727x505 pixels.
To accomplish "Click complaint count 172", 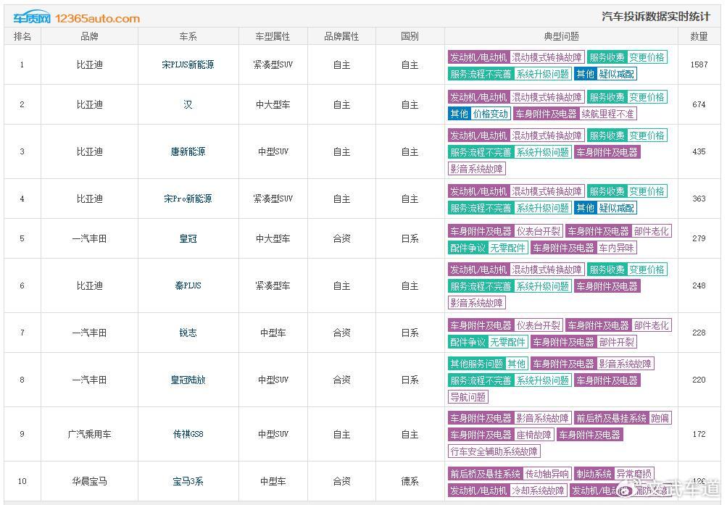I will coord(699,434).
